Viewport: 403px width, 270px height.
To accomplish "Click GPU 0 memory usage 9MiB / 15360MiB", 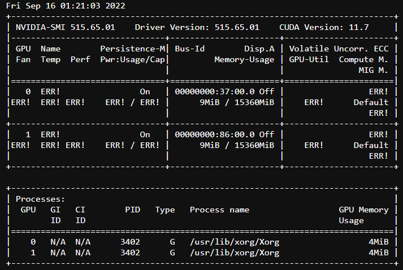I will [x=237, y=102].
